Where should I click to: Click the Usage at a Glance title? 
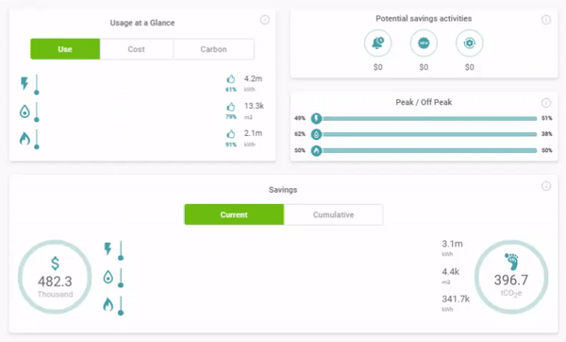[x=142, y=23]
